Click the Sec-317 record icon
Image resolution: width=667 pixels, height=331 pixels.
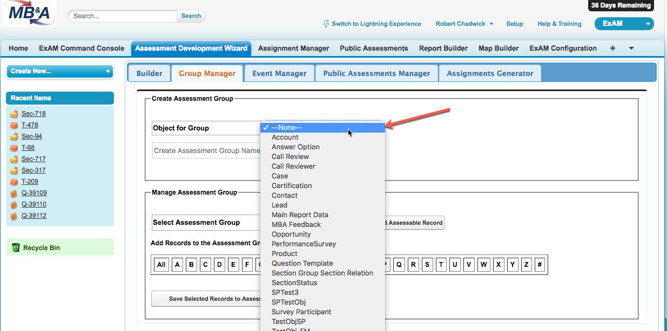point(14,170)
